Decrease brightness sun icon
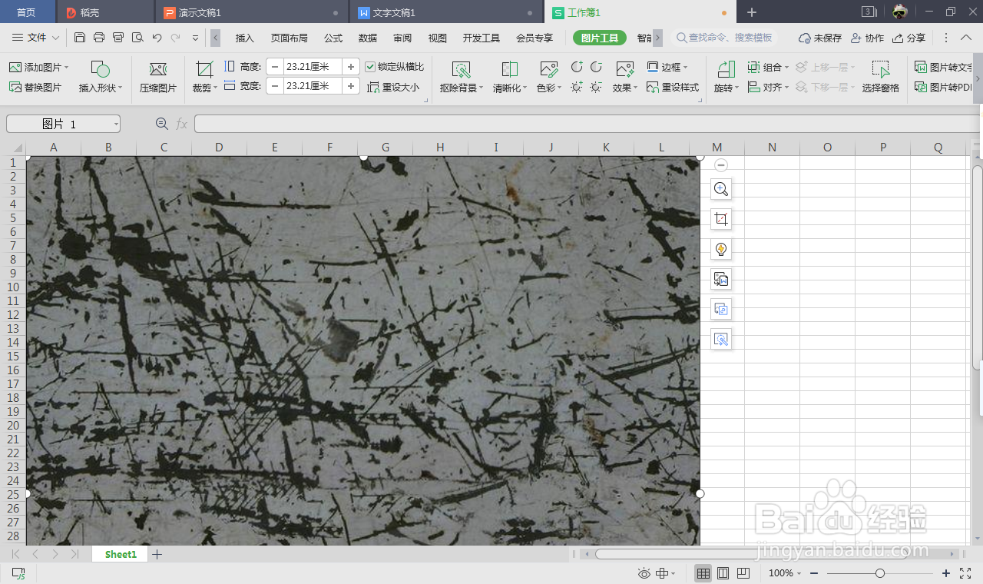The image size is (983, 584). click(x=596, y=88)
